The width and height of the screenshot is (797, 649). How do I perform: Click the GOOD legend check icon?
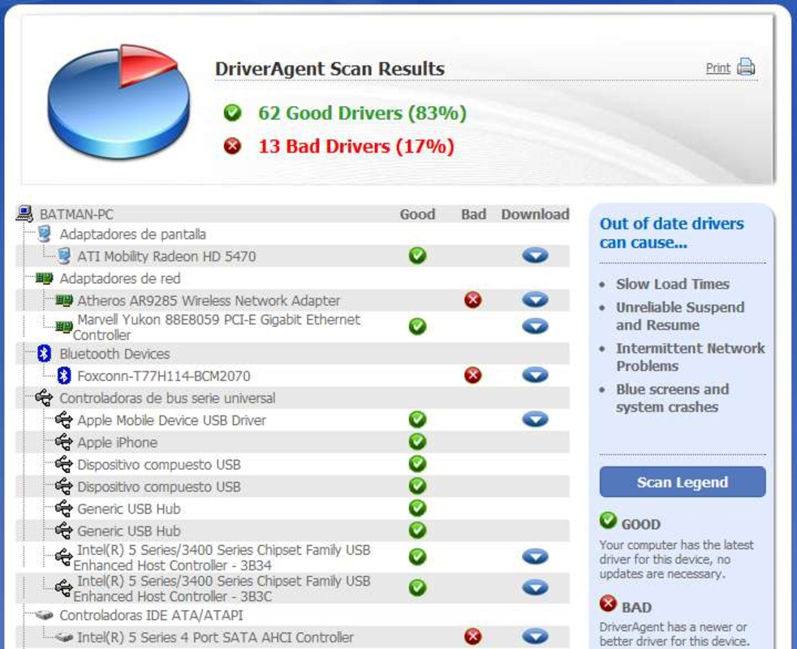(608, 521)
